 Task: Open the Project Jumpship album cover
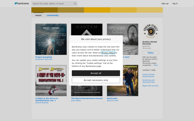(x=51, y=39)
